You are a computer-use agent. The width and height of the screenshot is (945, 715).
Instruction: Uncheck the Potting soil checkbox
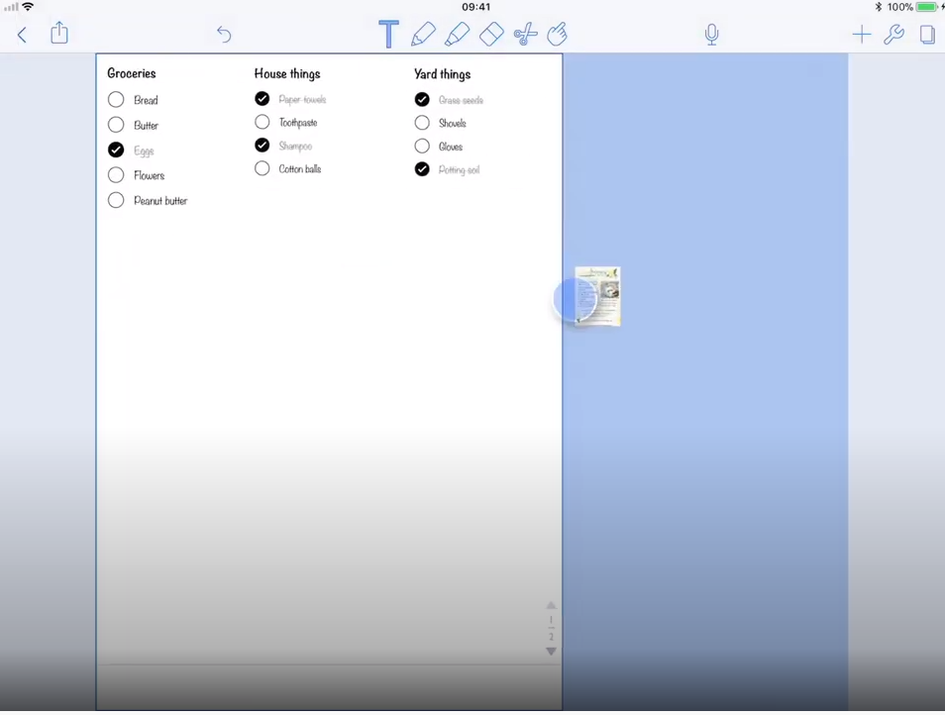click(x=422, y=169)
